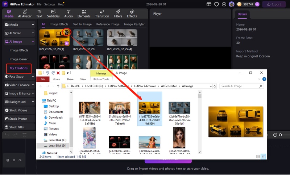Screen dimensions: 290x175
Task: Open the Filters panel
Action: (x=118, y=14)
